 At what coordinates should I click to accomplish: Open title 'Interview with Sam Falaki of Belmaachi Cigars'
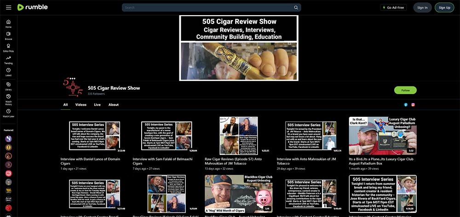coord(161,161)
